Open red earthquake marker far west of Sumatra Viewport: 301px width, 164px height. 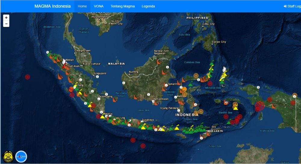(27, 77)
